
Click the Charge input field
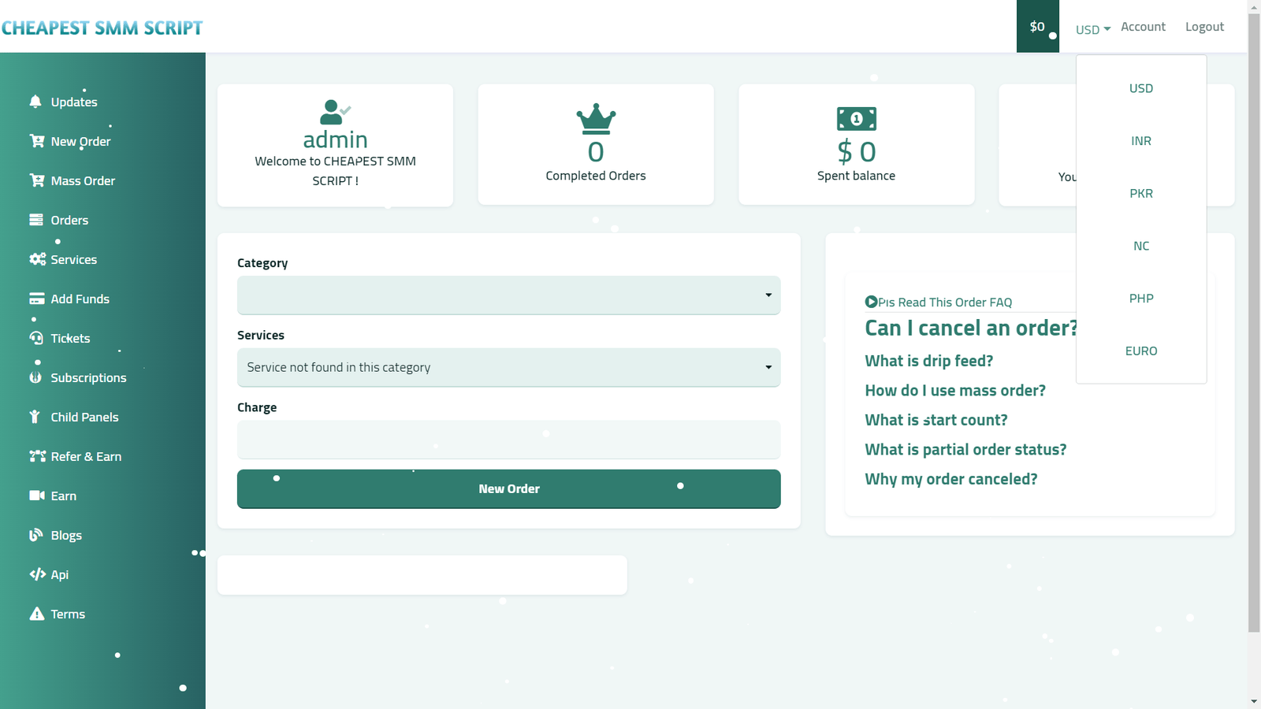point(508,440)
